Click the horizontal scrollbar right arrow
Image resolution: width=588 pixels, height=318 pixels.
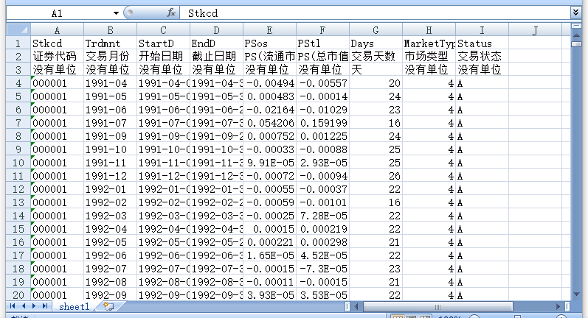tap(558, 307)
